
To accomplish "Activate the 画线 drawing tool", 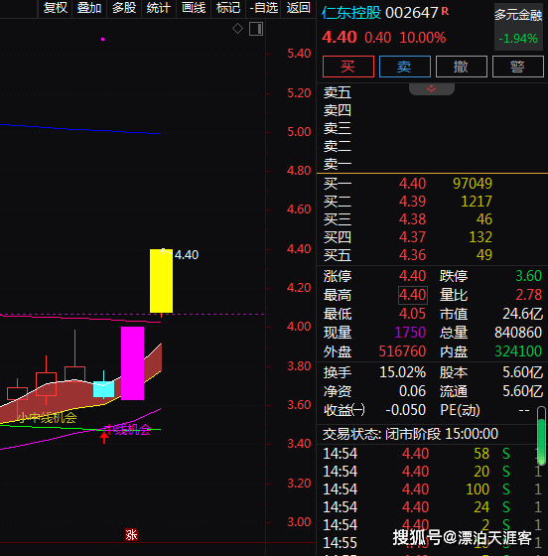I will pos(194,8).
